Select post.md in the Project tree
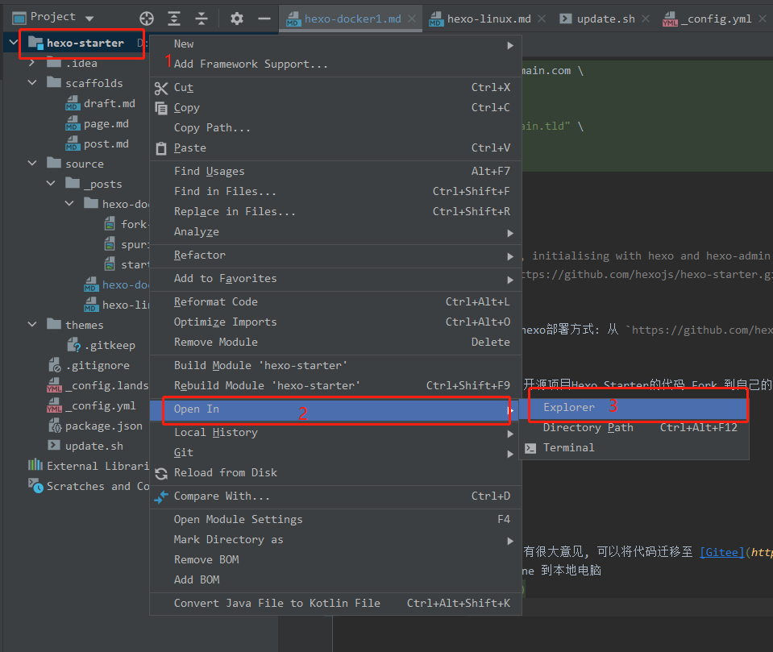The width and height of the screenshot is (773, 652). pyautogui.click(x=104, y=143)
